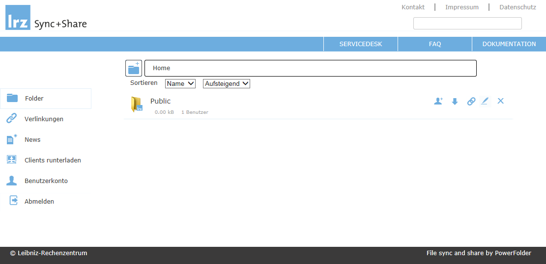The image size is (546, 264).
Task: Click the search input field at top
Action: click(467, 24)
